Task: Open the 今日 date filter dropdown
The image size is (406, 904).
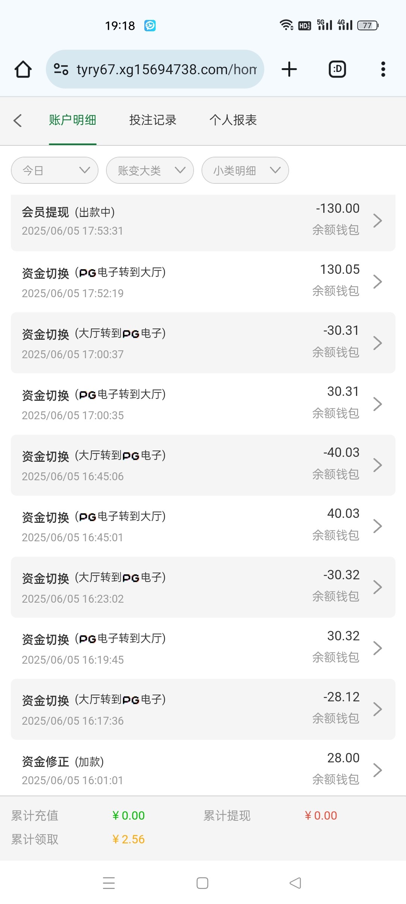Action: click(55, 170)
